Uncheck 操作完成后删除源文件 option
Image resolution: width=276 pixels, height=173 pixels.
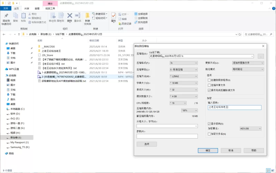point(209,90)
